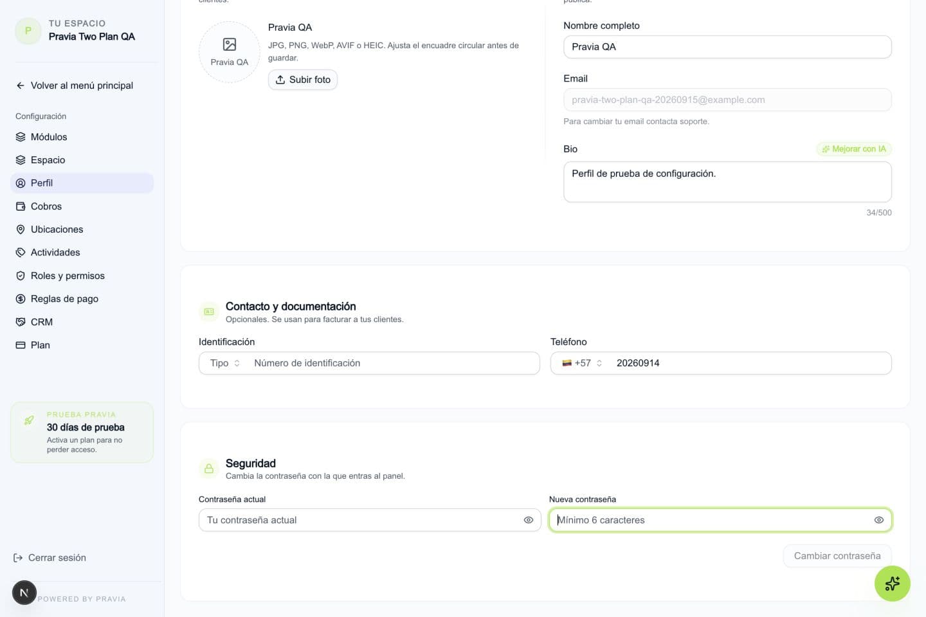Click the phone number field 20260914
Image resolution: width=926 pixels, height=617 pixels.
pos(750,363)
